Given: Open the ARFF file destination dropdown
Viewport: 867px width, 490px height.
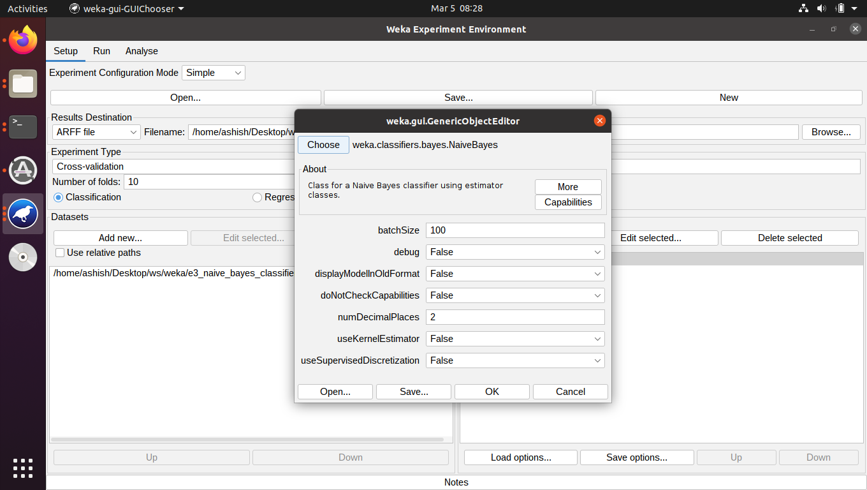Looking at the screenshot, I should point(97,132).
